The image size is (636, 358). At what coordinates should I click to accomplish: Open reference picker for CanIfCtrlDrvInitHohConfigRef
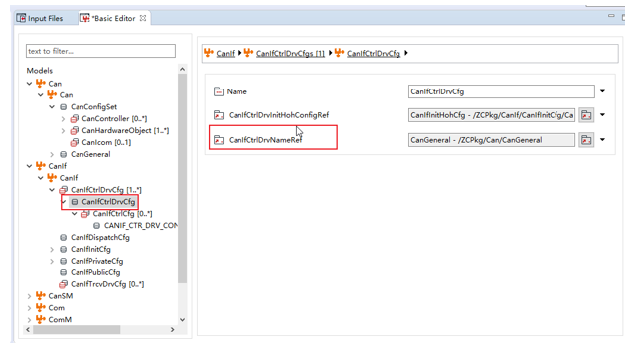click(x=586, y=115)
